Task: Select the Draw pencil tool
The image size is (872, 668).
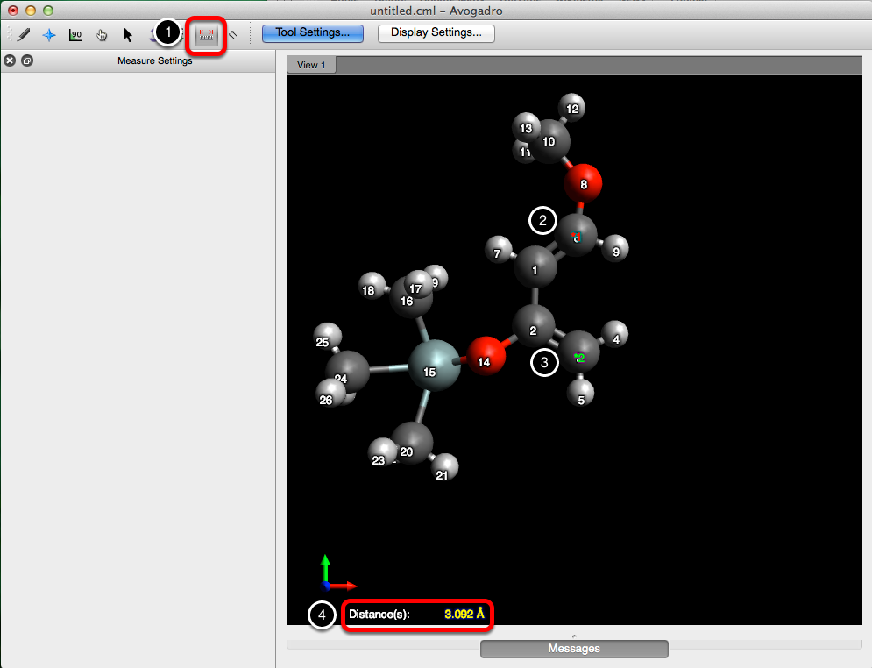Action: click(24, 35)
